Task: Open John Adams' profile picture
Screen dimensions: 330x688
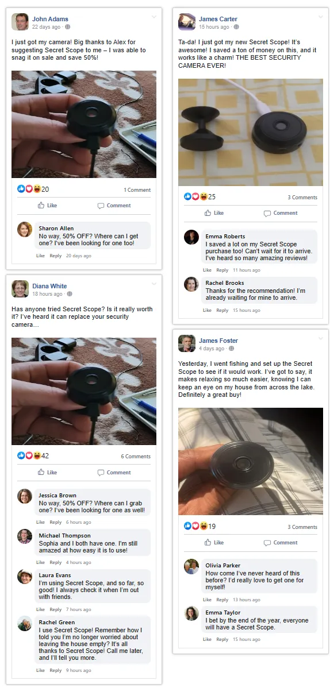Action: [x=20, y=22]
